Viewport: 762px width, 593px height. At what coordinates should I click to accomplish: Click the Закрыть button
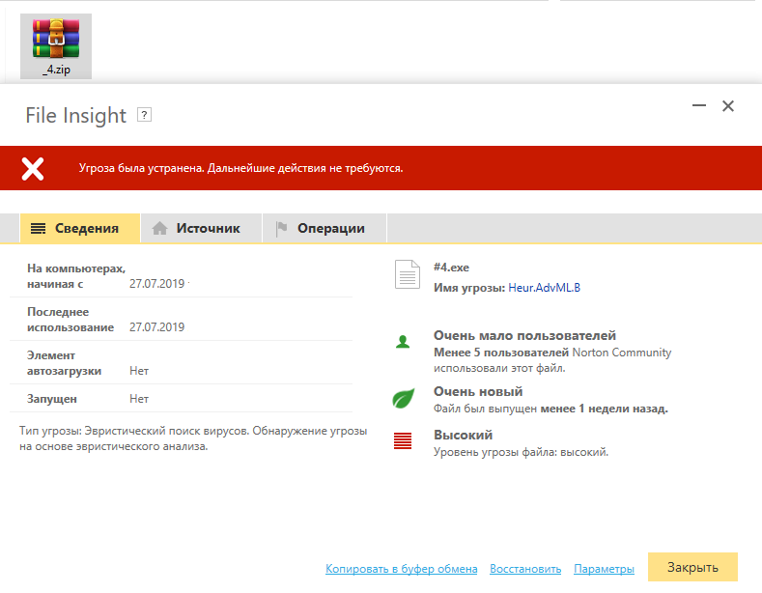coord(692,567)
